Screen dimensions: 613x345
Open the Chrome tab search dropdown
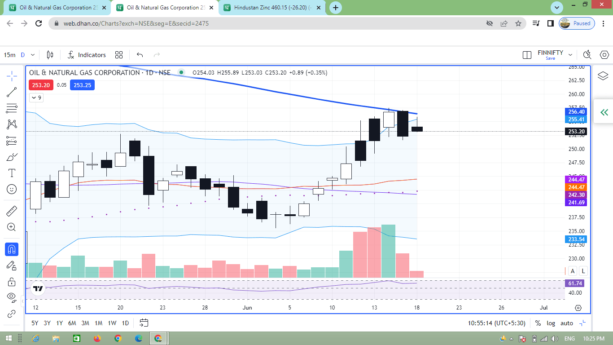pos(557,7)
